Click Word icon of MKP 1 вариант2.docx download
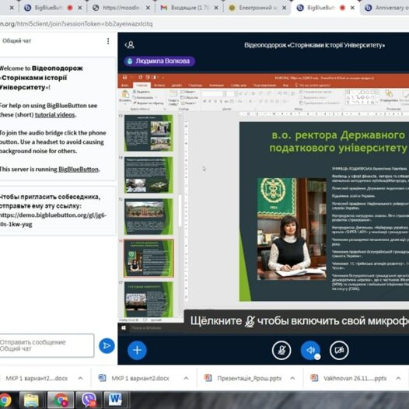Image resolution: width=409 pixels, height=409 pixels. (x=102, y=378)
